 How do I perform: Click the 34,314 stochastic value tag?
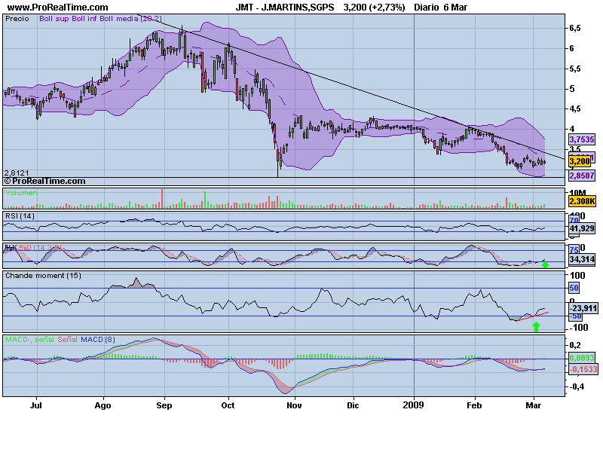pyautogui.click(x=582, y=259)
